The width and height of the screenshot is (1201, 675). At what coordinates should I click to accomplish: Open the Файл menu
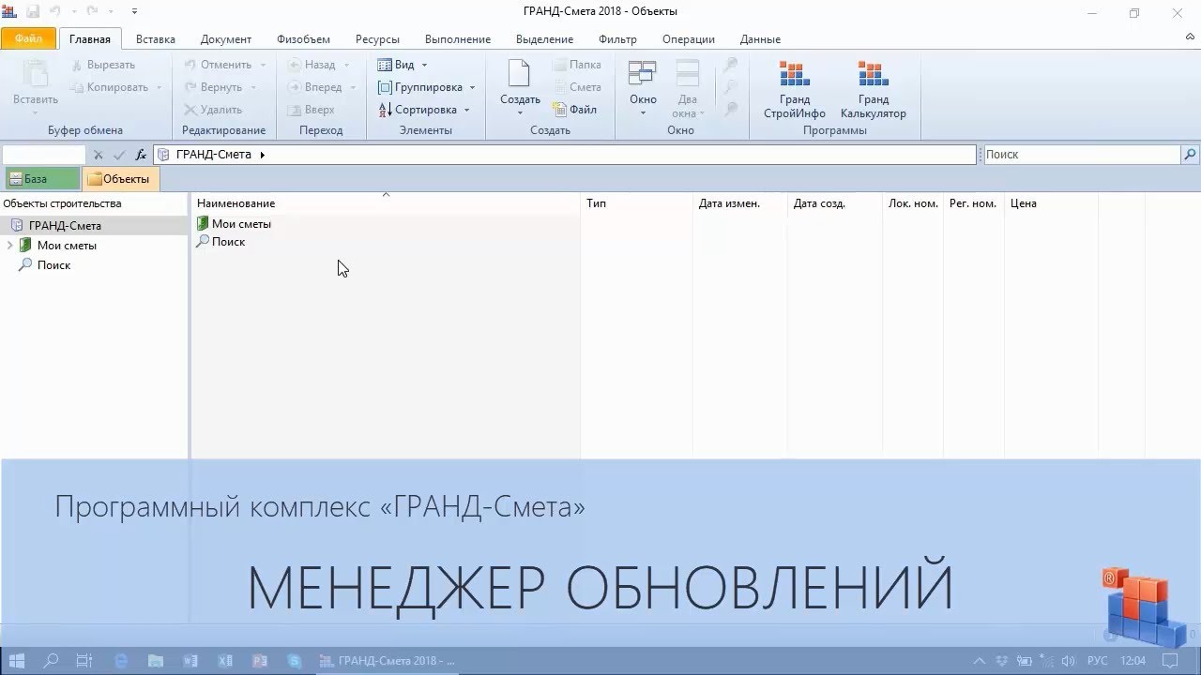[28, 39]
